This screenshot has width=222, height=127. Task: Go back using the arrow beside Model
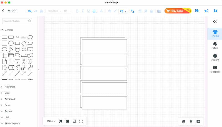click(x=3, y=11)
